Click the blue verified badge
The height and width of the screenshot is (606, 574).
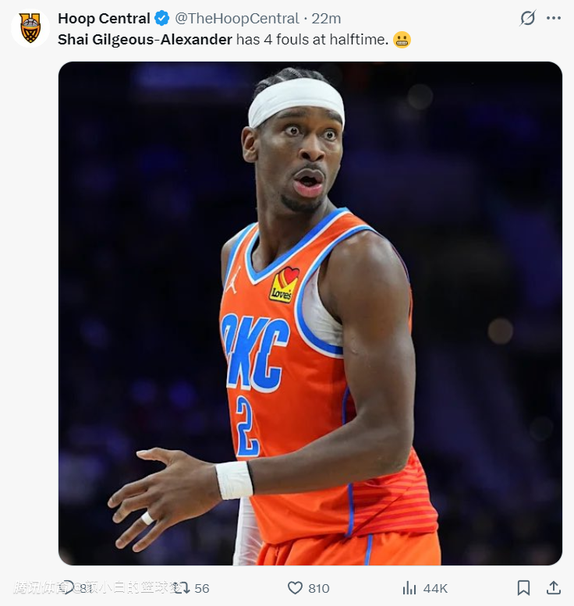[x=161, y=18]
